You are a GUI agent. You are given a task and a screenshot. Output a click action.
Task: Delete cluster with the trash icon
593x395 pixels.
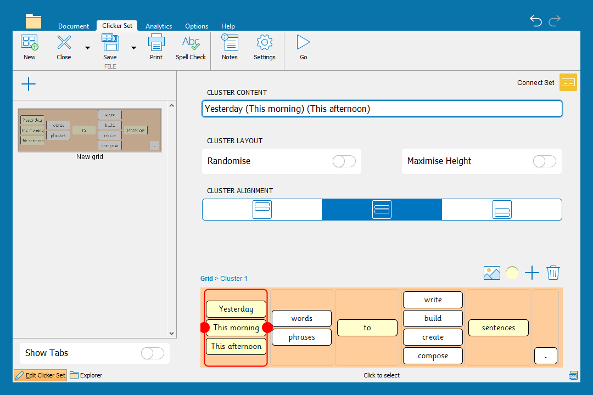553,273
